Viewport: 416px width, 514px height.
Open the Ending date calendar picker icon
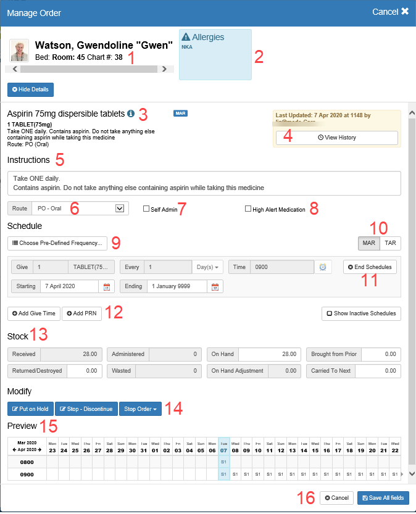tap(215, 286)
